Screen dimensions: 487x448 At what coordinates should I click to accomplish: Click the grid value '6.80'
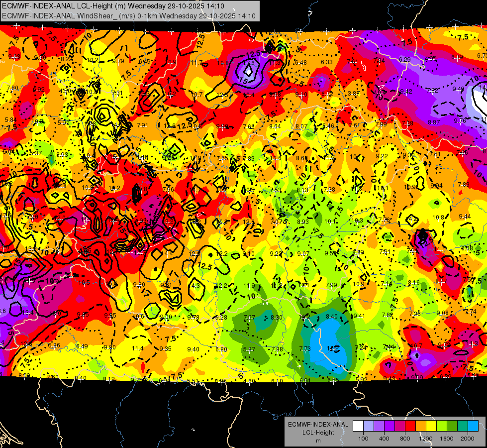point(221,349)
